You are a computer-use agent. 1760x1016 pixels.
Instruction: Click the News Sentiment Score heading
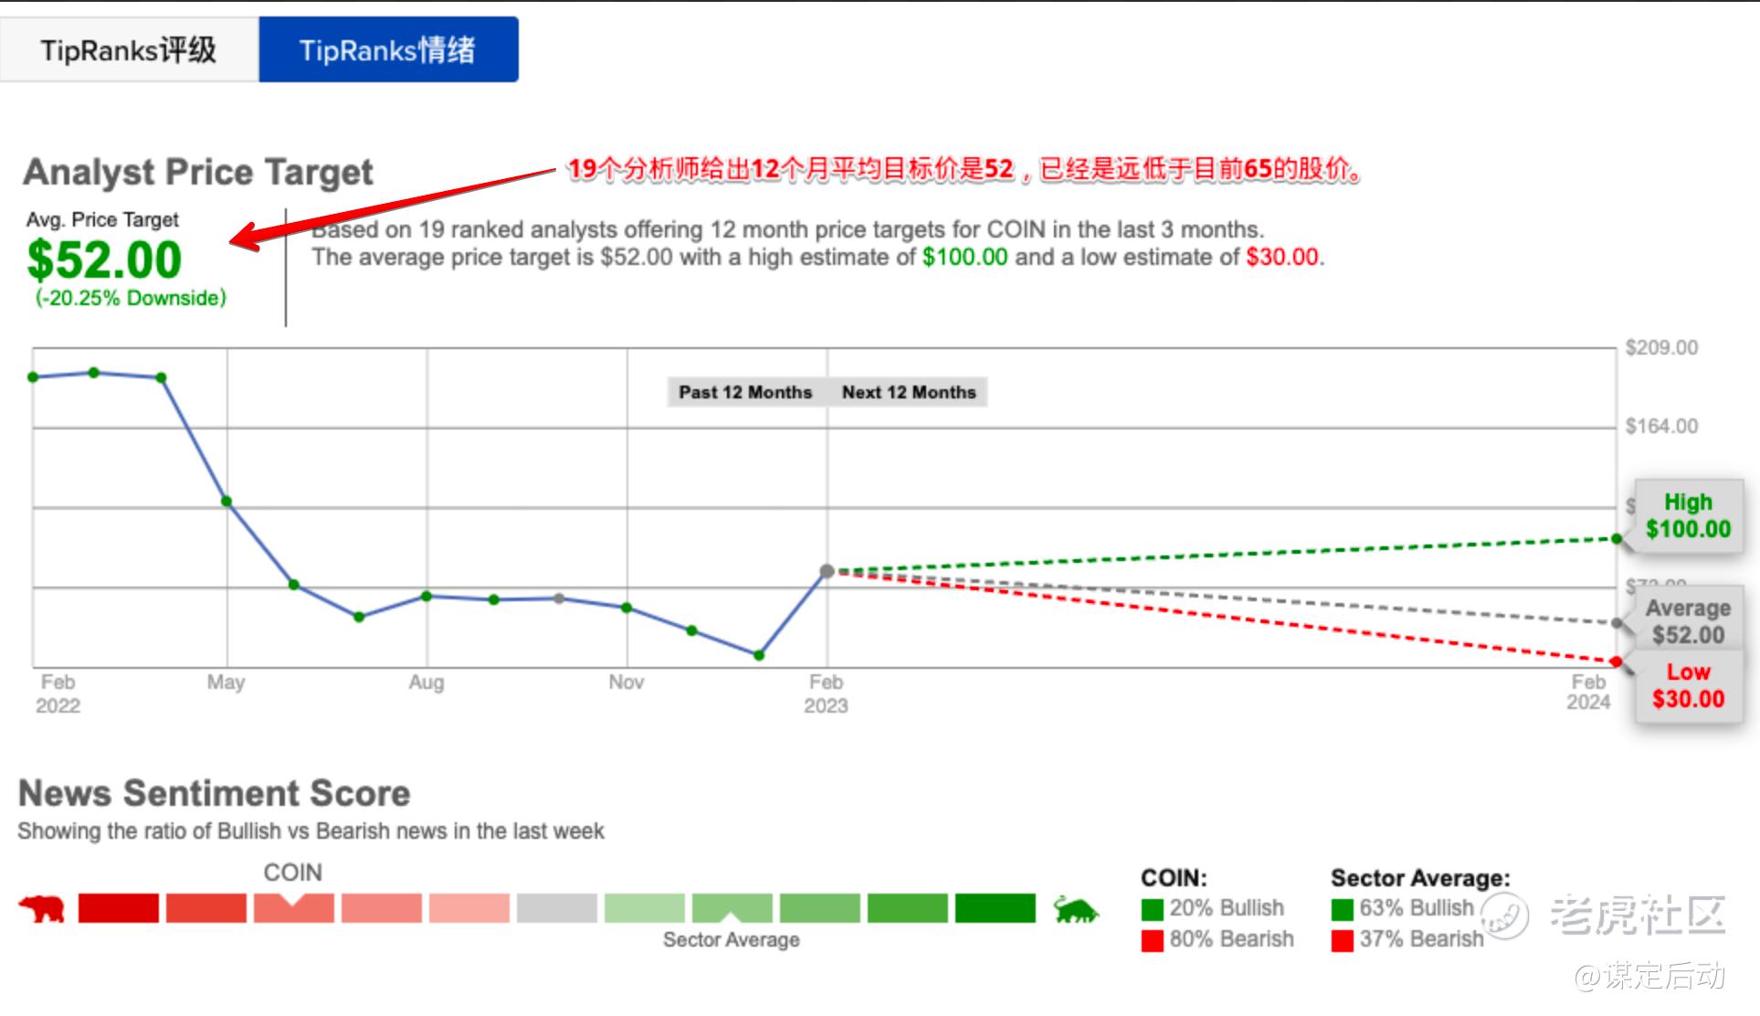pos(215,793)
